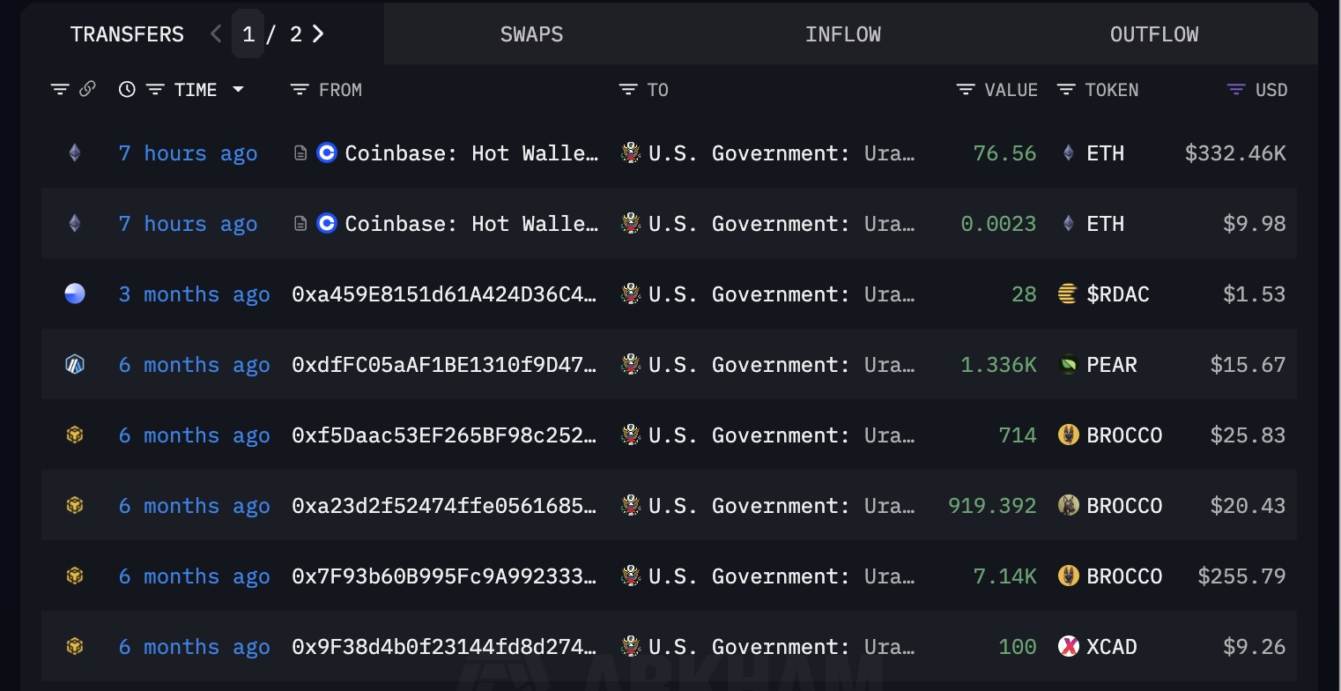The width and height of the screenshot is (1341, 691).
Task: Open the TIME column filter icon
Action: click(x=155, y=89)
